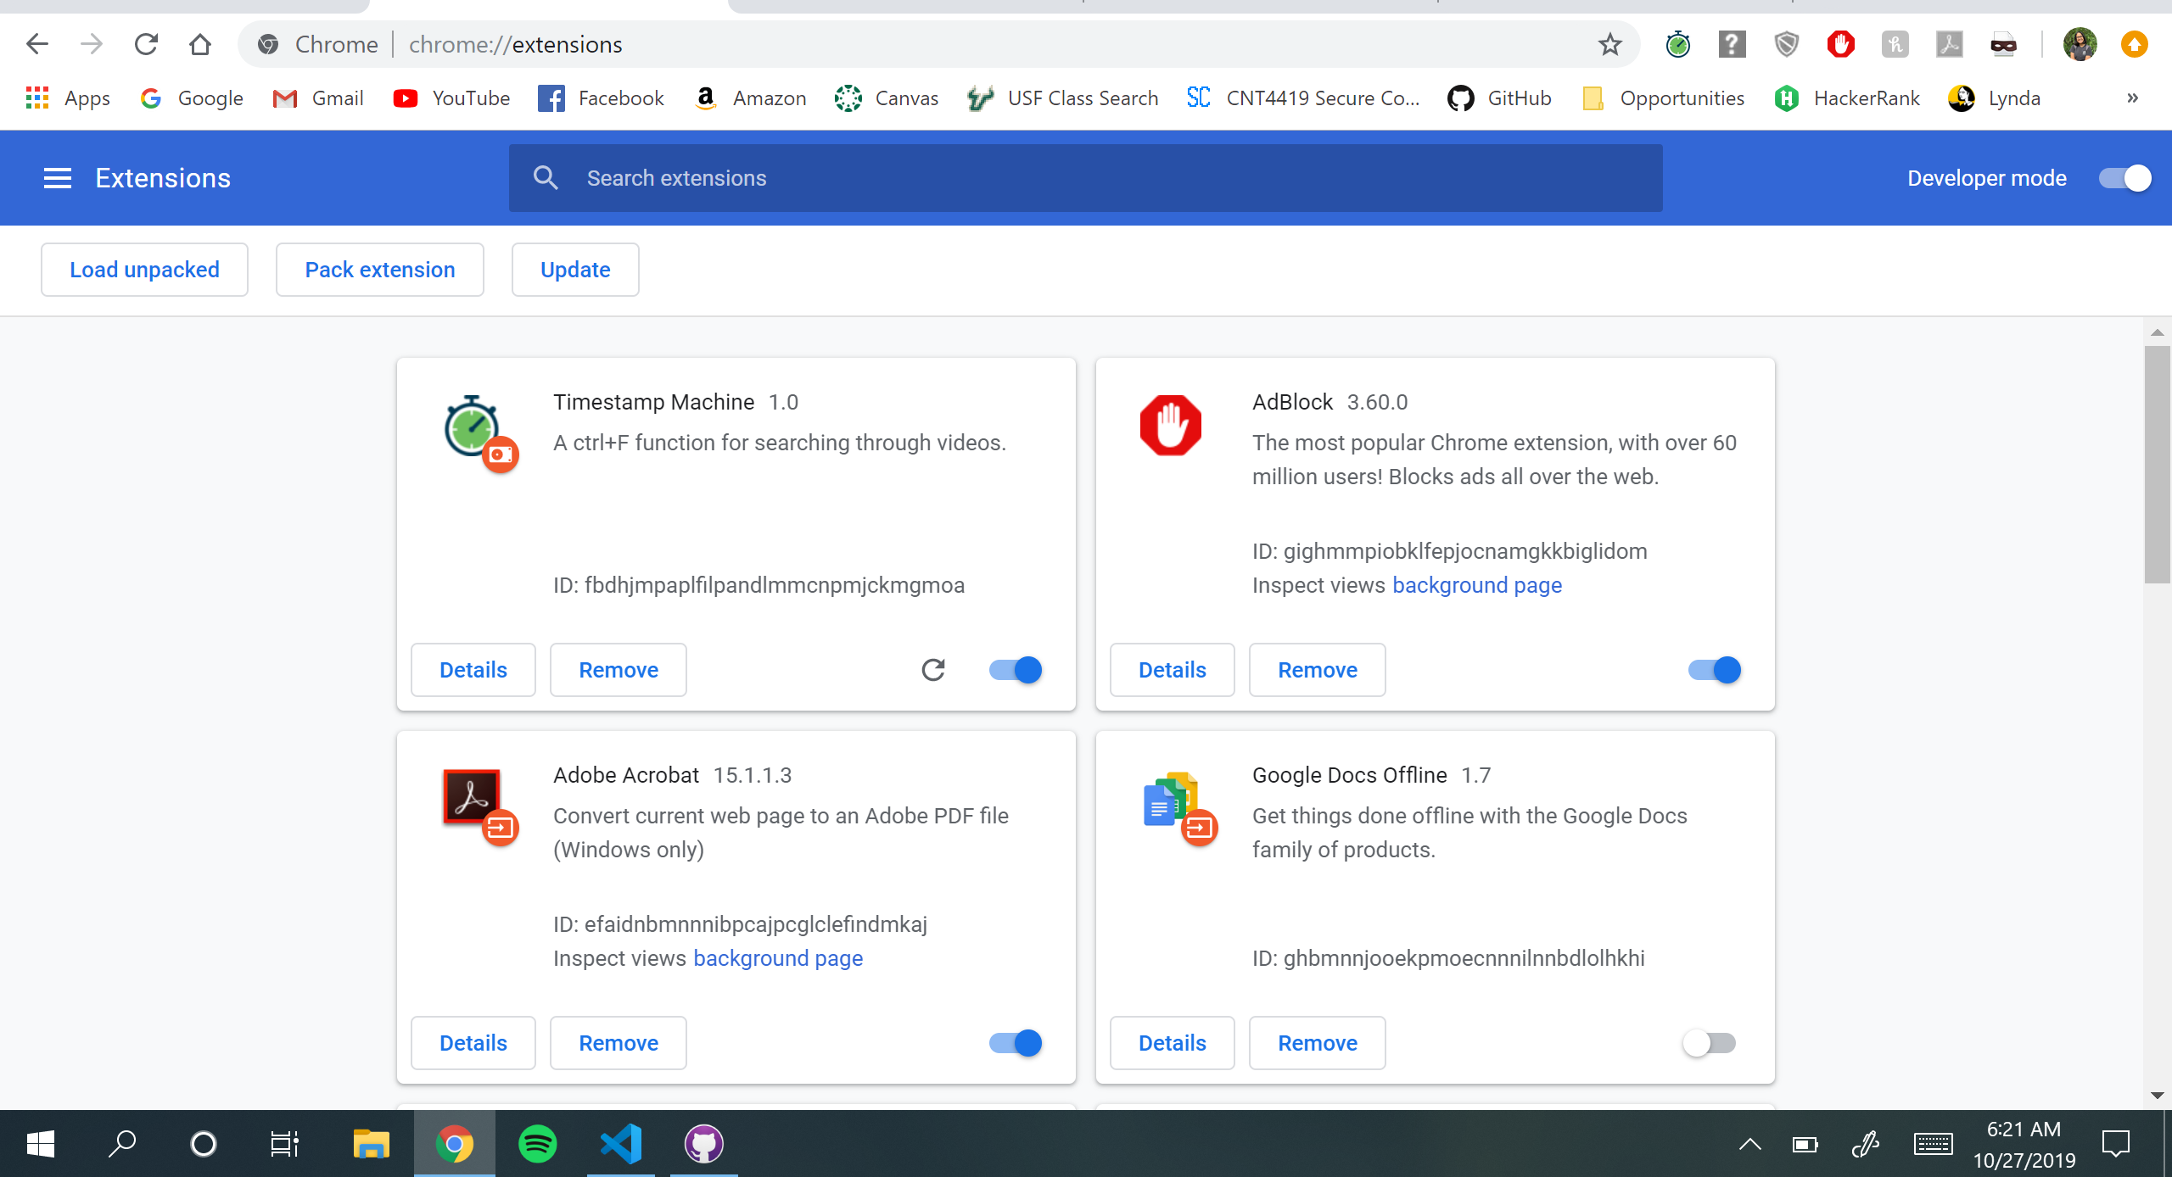Disable the Developer mode toggle
This screenshot has height=1177, width=2172.
click(2125, 178)
